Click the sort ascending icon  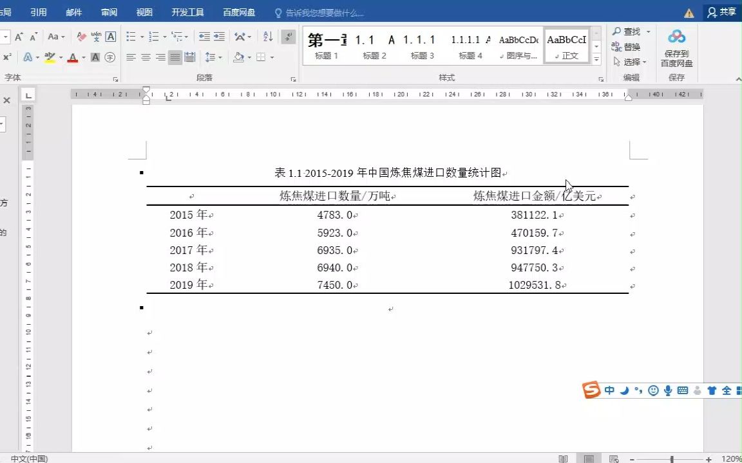[x=267, y=37]
